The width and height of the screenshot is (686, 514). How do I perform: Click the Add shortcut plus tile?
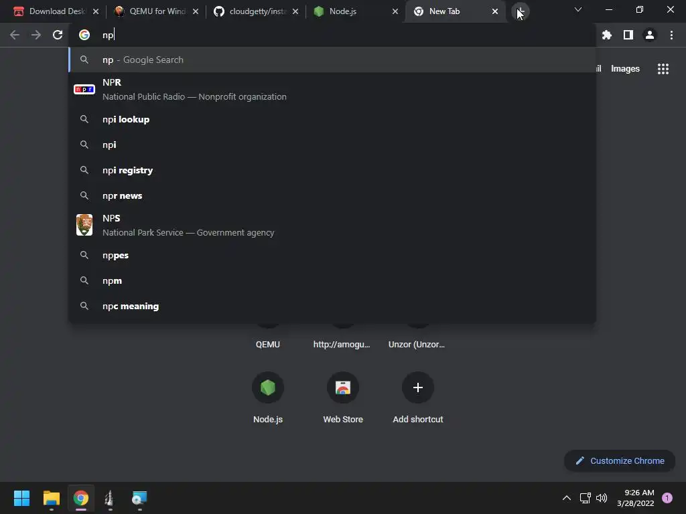[418, 388]
